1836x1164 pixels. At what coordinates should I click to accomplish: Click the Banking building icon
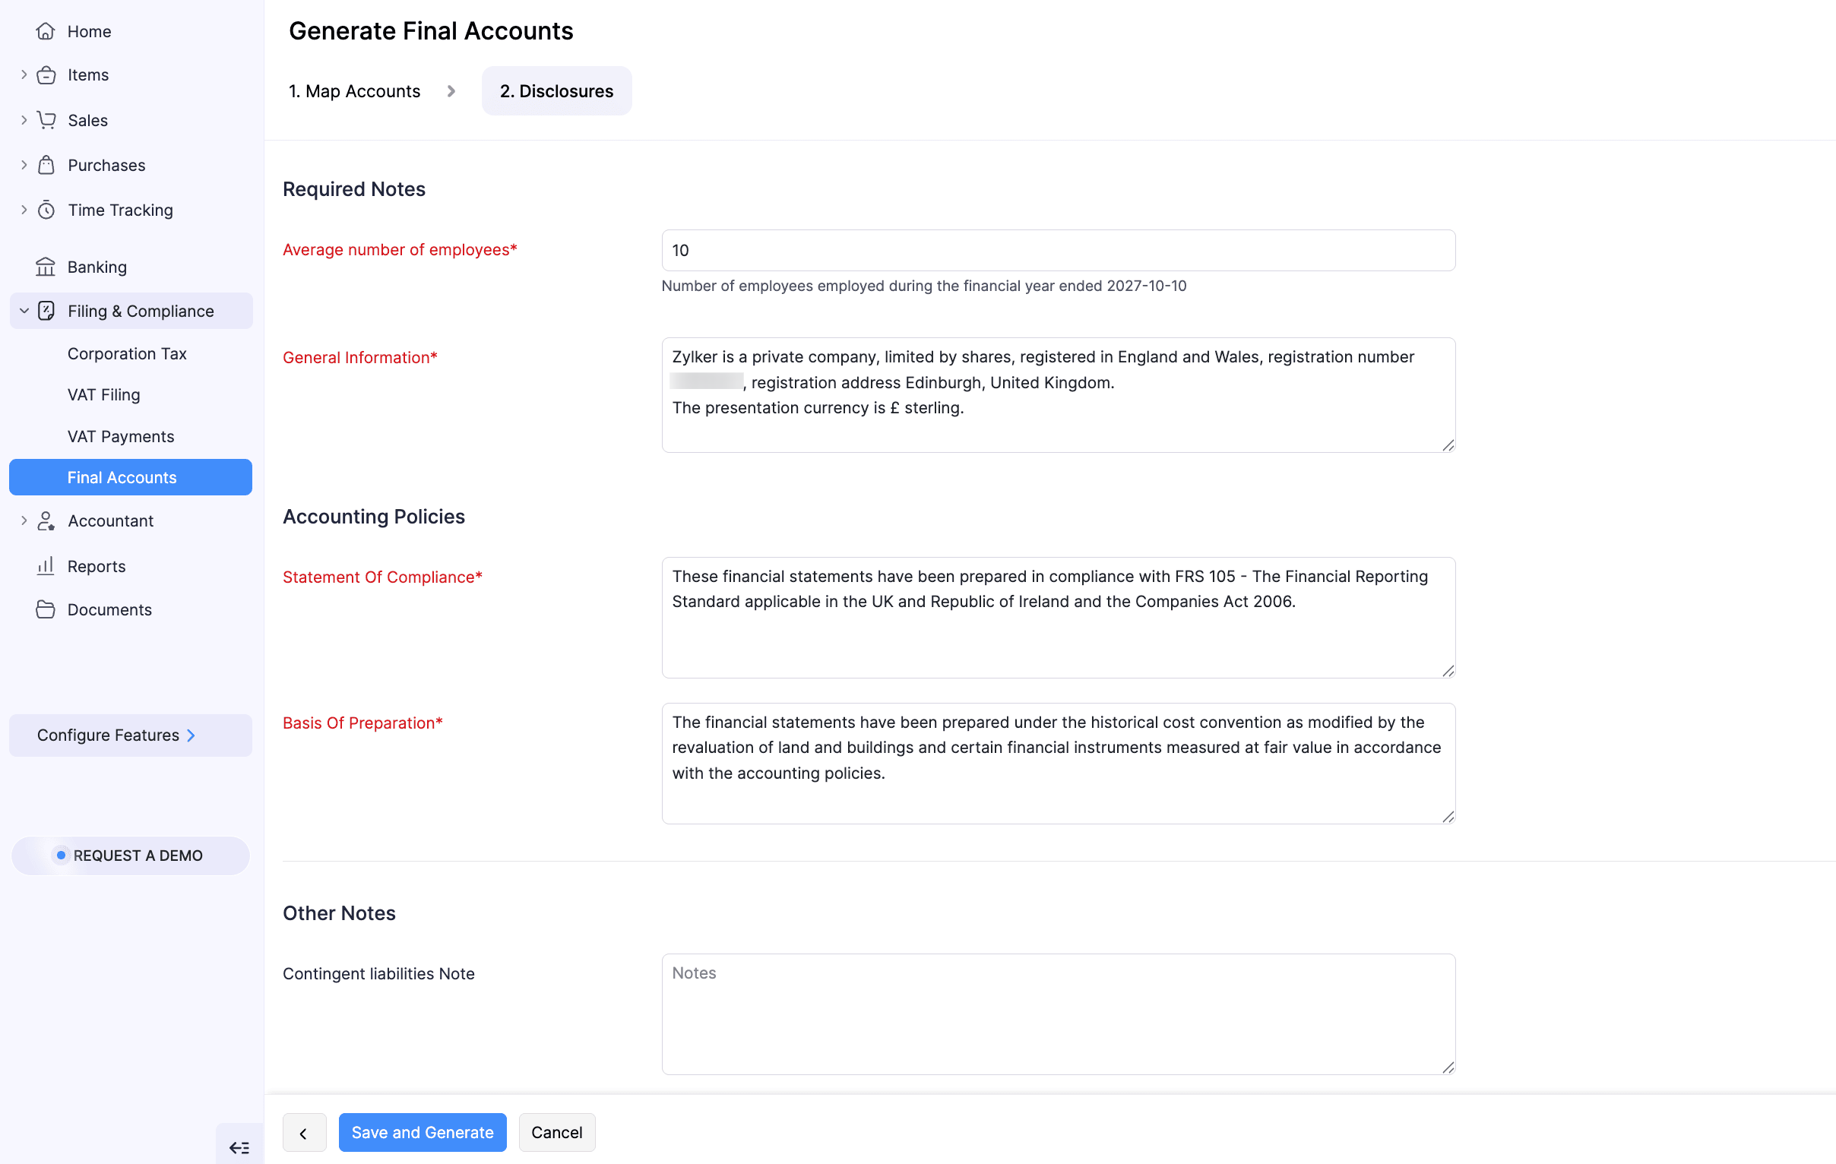click(x=46, y=267)
